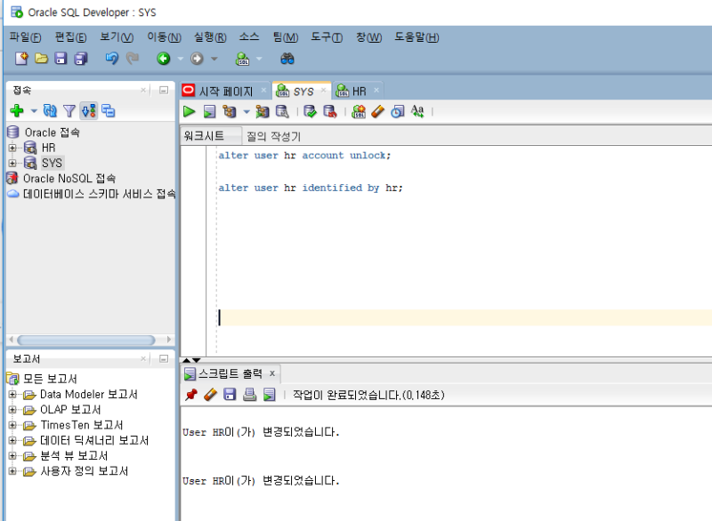Clear script output with eraser icon

pos(210,395)
